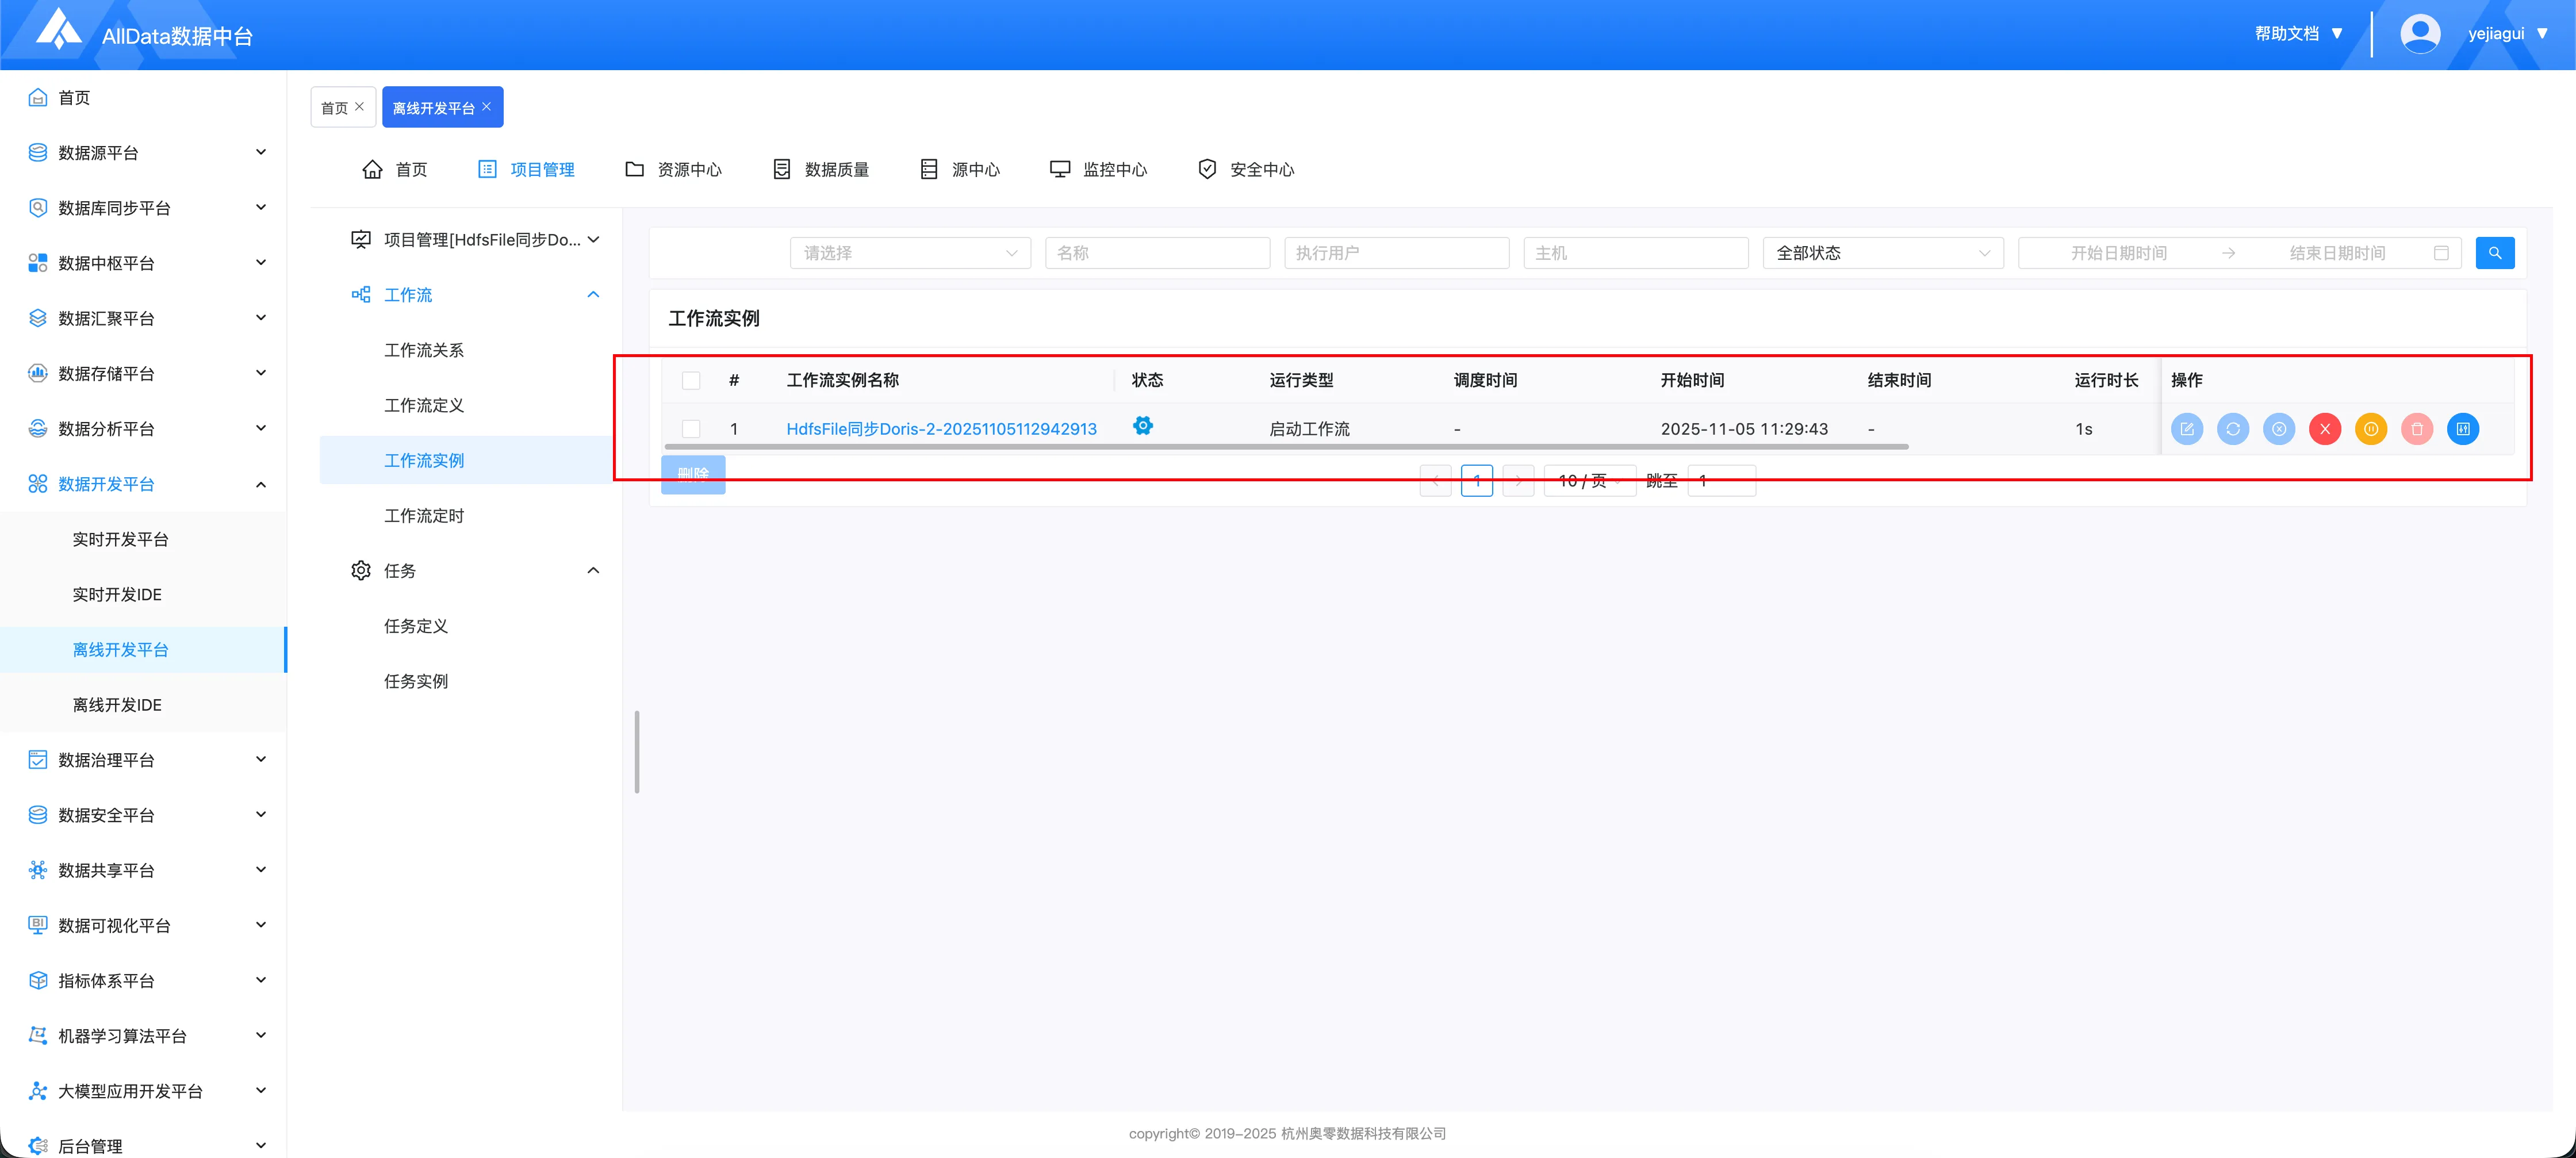Screen dimensions: 2576x1158
Task: Open the HdfsFile同步Doris-2 workflow instance link
Action: coord(941,429)
